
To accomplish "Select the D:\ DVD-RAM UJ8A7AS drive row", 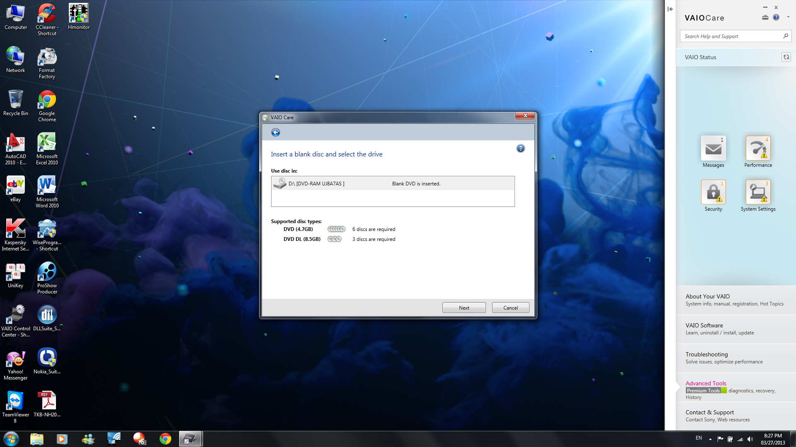I will pos(393,183).
